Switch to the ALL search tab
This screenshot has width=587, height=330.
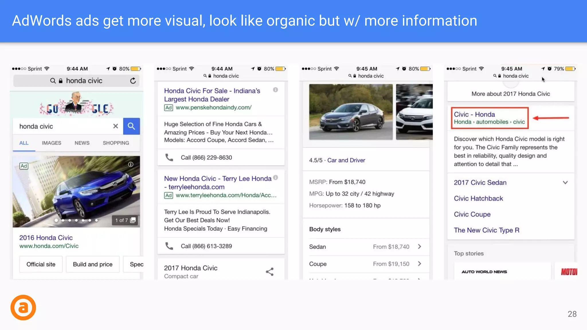[24, 143]
